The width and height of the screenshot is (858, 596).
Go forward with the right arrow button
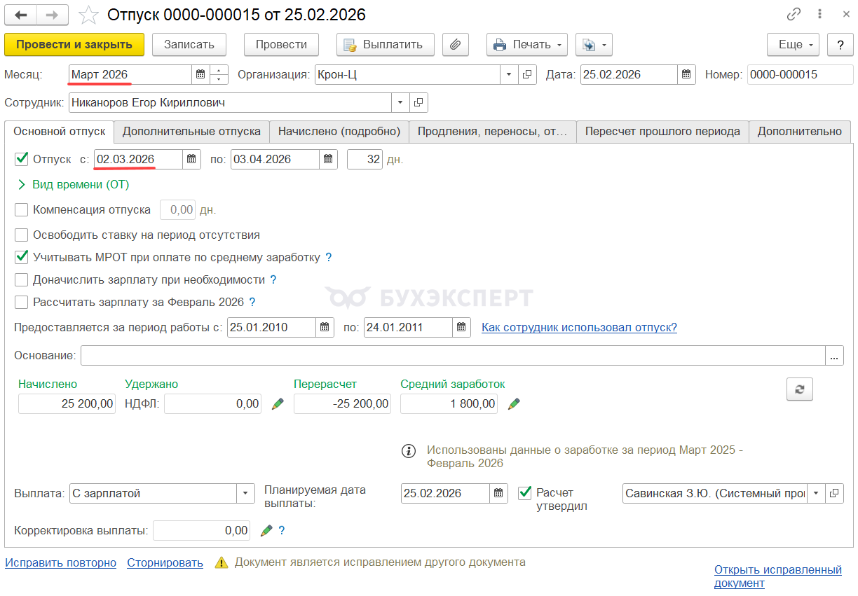(x=53, y=15)
